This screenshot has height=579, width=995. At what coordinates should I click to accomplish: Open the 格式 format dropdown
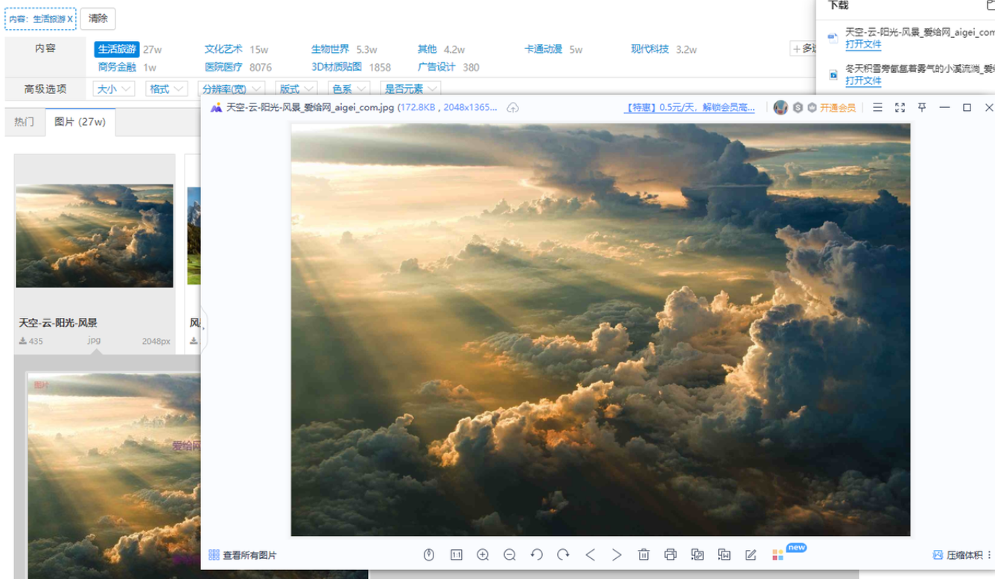[x=166, y=89]
